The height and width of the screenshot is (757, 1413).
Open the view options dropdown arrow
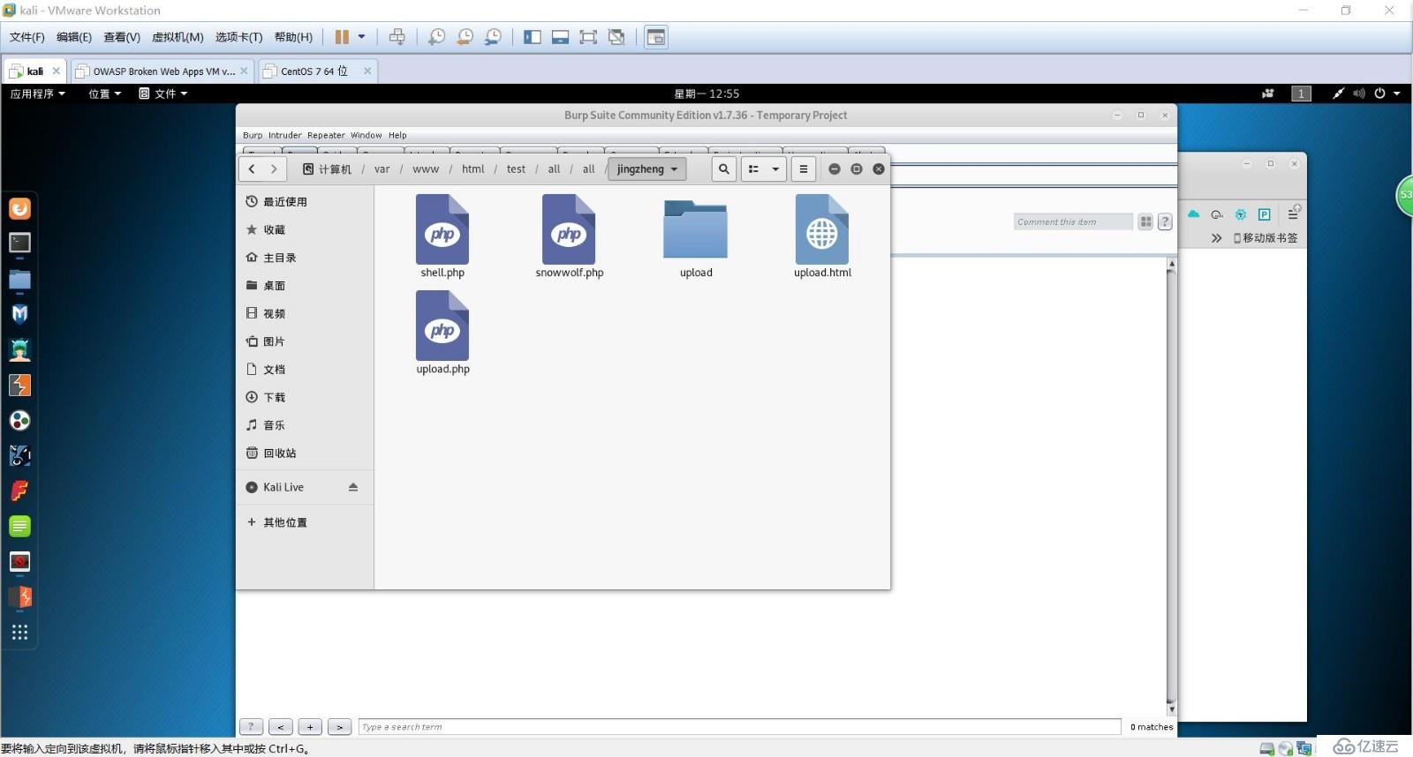click(775, 169)
